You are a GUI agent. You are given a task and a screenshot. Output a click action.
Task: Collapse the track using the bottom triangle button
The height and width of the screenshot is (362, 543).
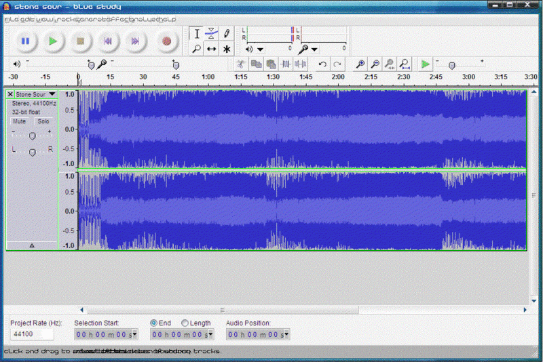(32, 245)
